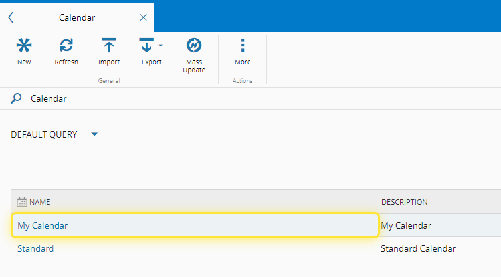Go back using the left chevron

[x=11, y=17]
